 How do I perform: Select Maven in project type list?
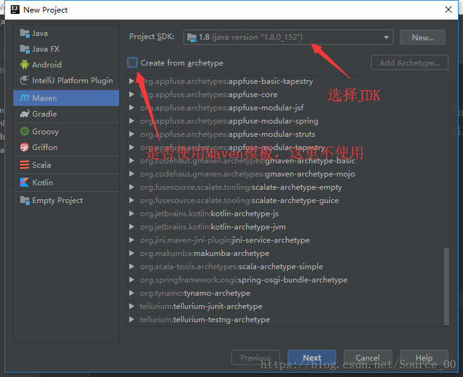[66, 98]
